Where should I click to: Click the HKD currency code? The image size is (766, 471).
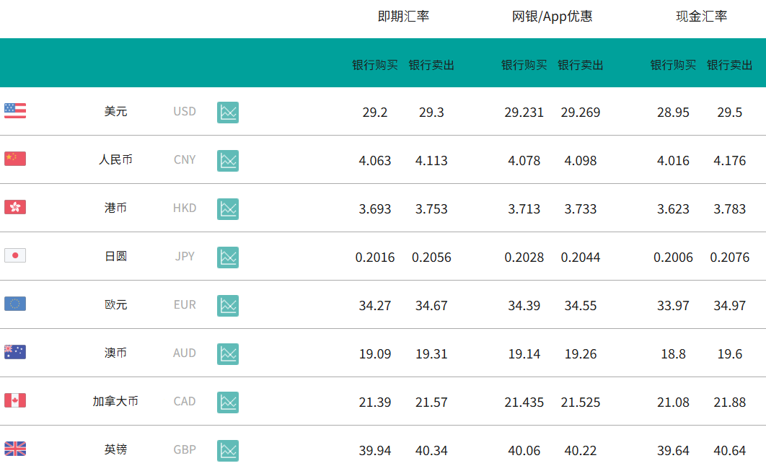[x=185, y=208]
